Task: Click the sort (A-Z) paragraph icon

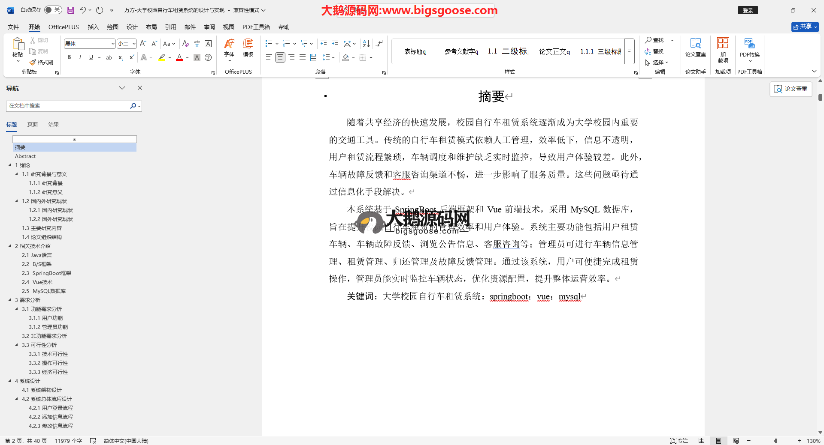Action: [366, 44]
